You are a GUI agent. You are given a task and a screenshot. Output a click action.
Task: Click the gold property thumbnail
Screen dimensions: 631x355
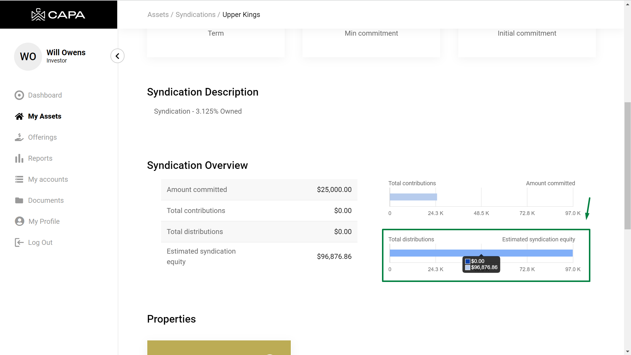pos(219,347)
